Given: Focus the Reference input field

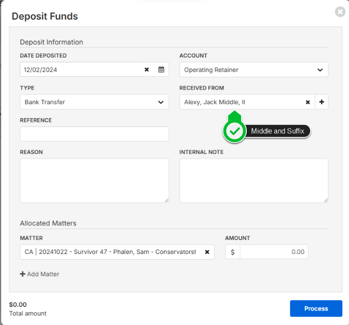Looking at the screenshot, I should click(94, 134).
